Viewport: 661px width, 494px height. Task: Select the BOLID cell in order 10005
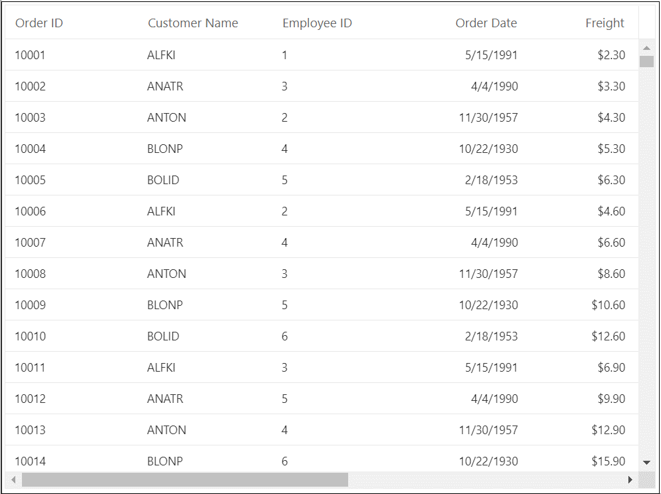163,180
